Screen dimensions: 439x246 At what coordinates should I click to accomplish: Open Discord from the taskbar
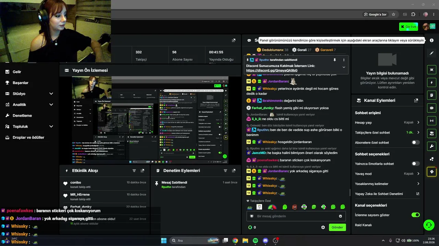pos(265,241)
